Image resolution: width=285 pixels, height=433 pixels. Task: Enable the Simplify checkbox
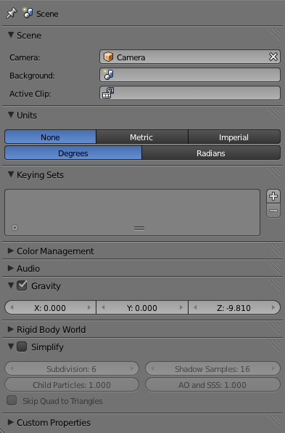pyautogui.click(x=22, y=347)
